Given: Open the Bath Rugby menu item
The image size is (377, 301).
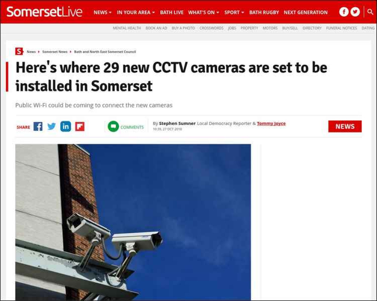Looking at the screenshot, I should point(264,12).
